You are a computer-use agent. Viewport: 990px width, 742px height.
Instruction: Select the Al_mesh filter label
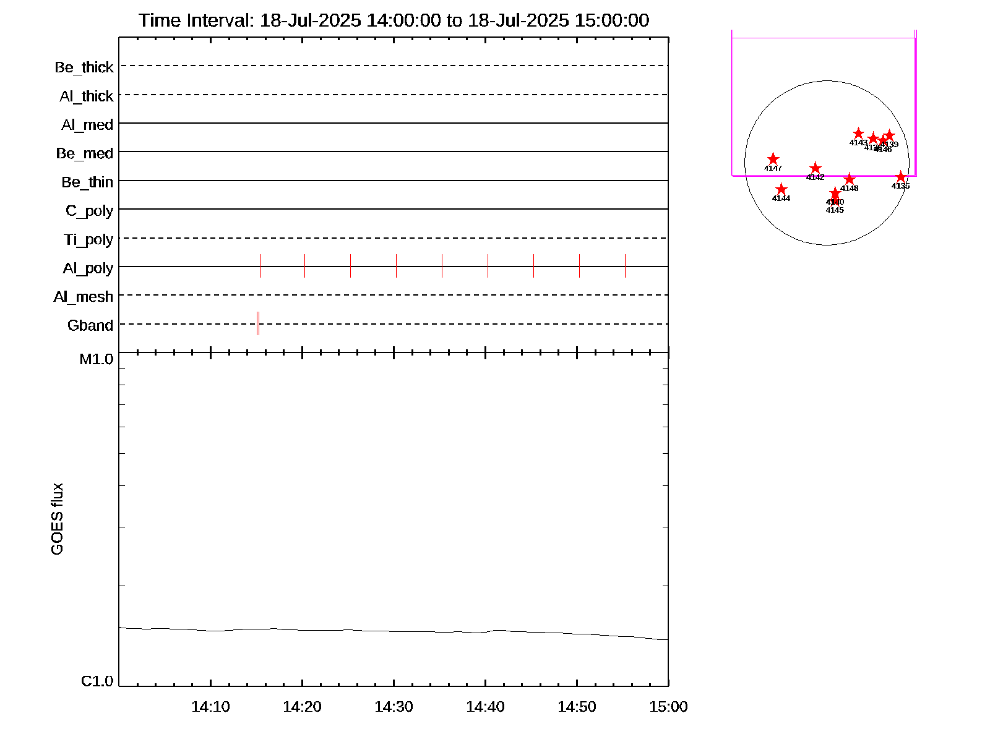(84, 297)
